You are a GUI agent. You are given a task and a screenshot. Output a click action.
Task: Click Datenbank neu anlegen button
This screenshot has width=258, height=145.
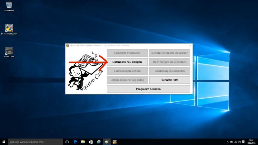point(127,62)
